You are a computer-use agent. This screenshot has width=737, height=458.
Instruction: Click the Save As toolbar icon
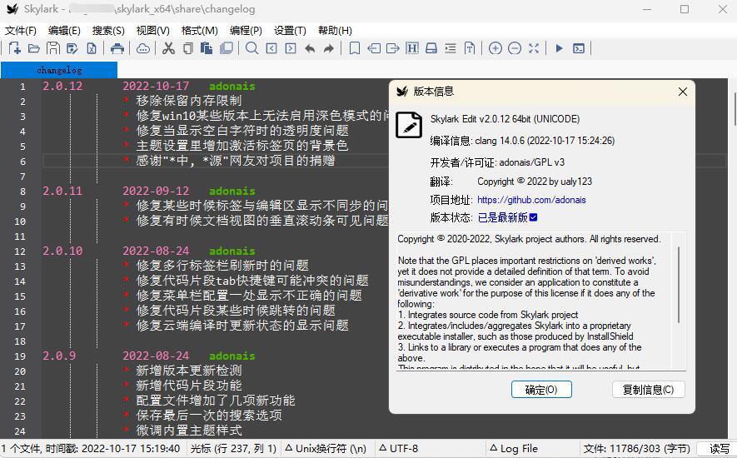(72, 48)
